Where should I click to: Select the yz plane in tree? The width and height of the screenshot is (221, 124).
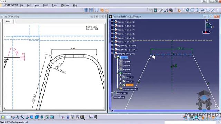click(x=127, y=66)
